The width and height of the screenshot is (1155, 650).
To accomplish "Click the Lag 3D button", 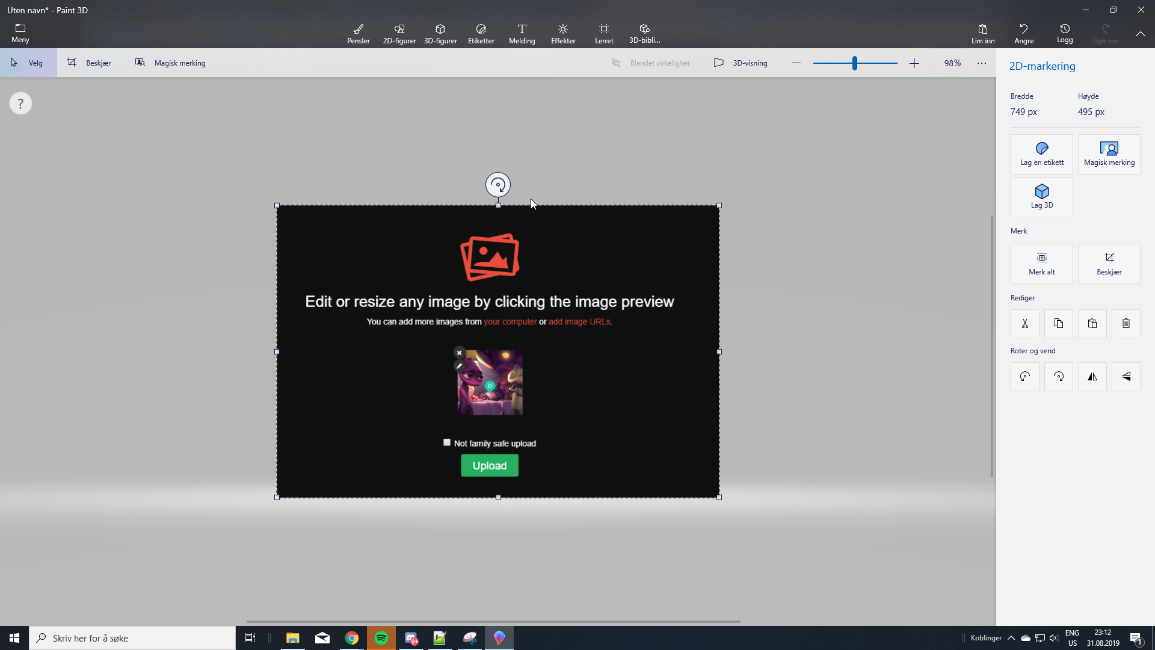I will 1042,197.
